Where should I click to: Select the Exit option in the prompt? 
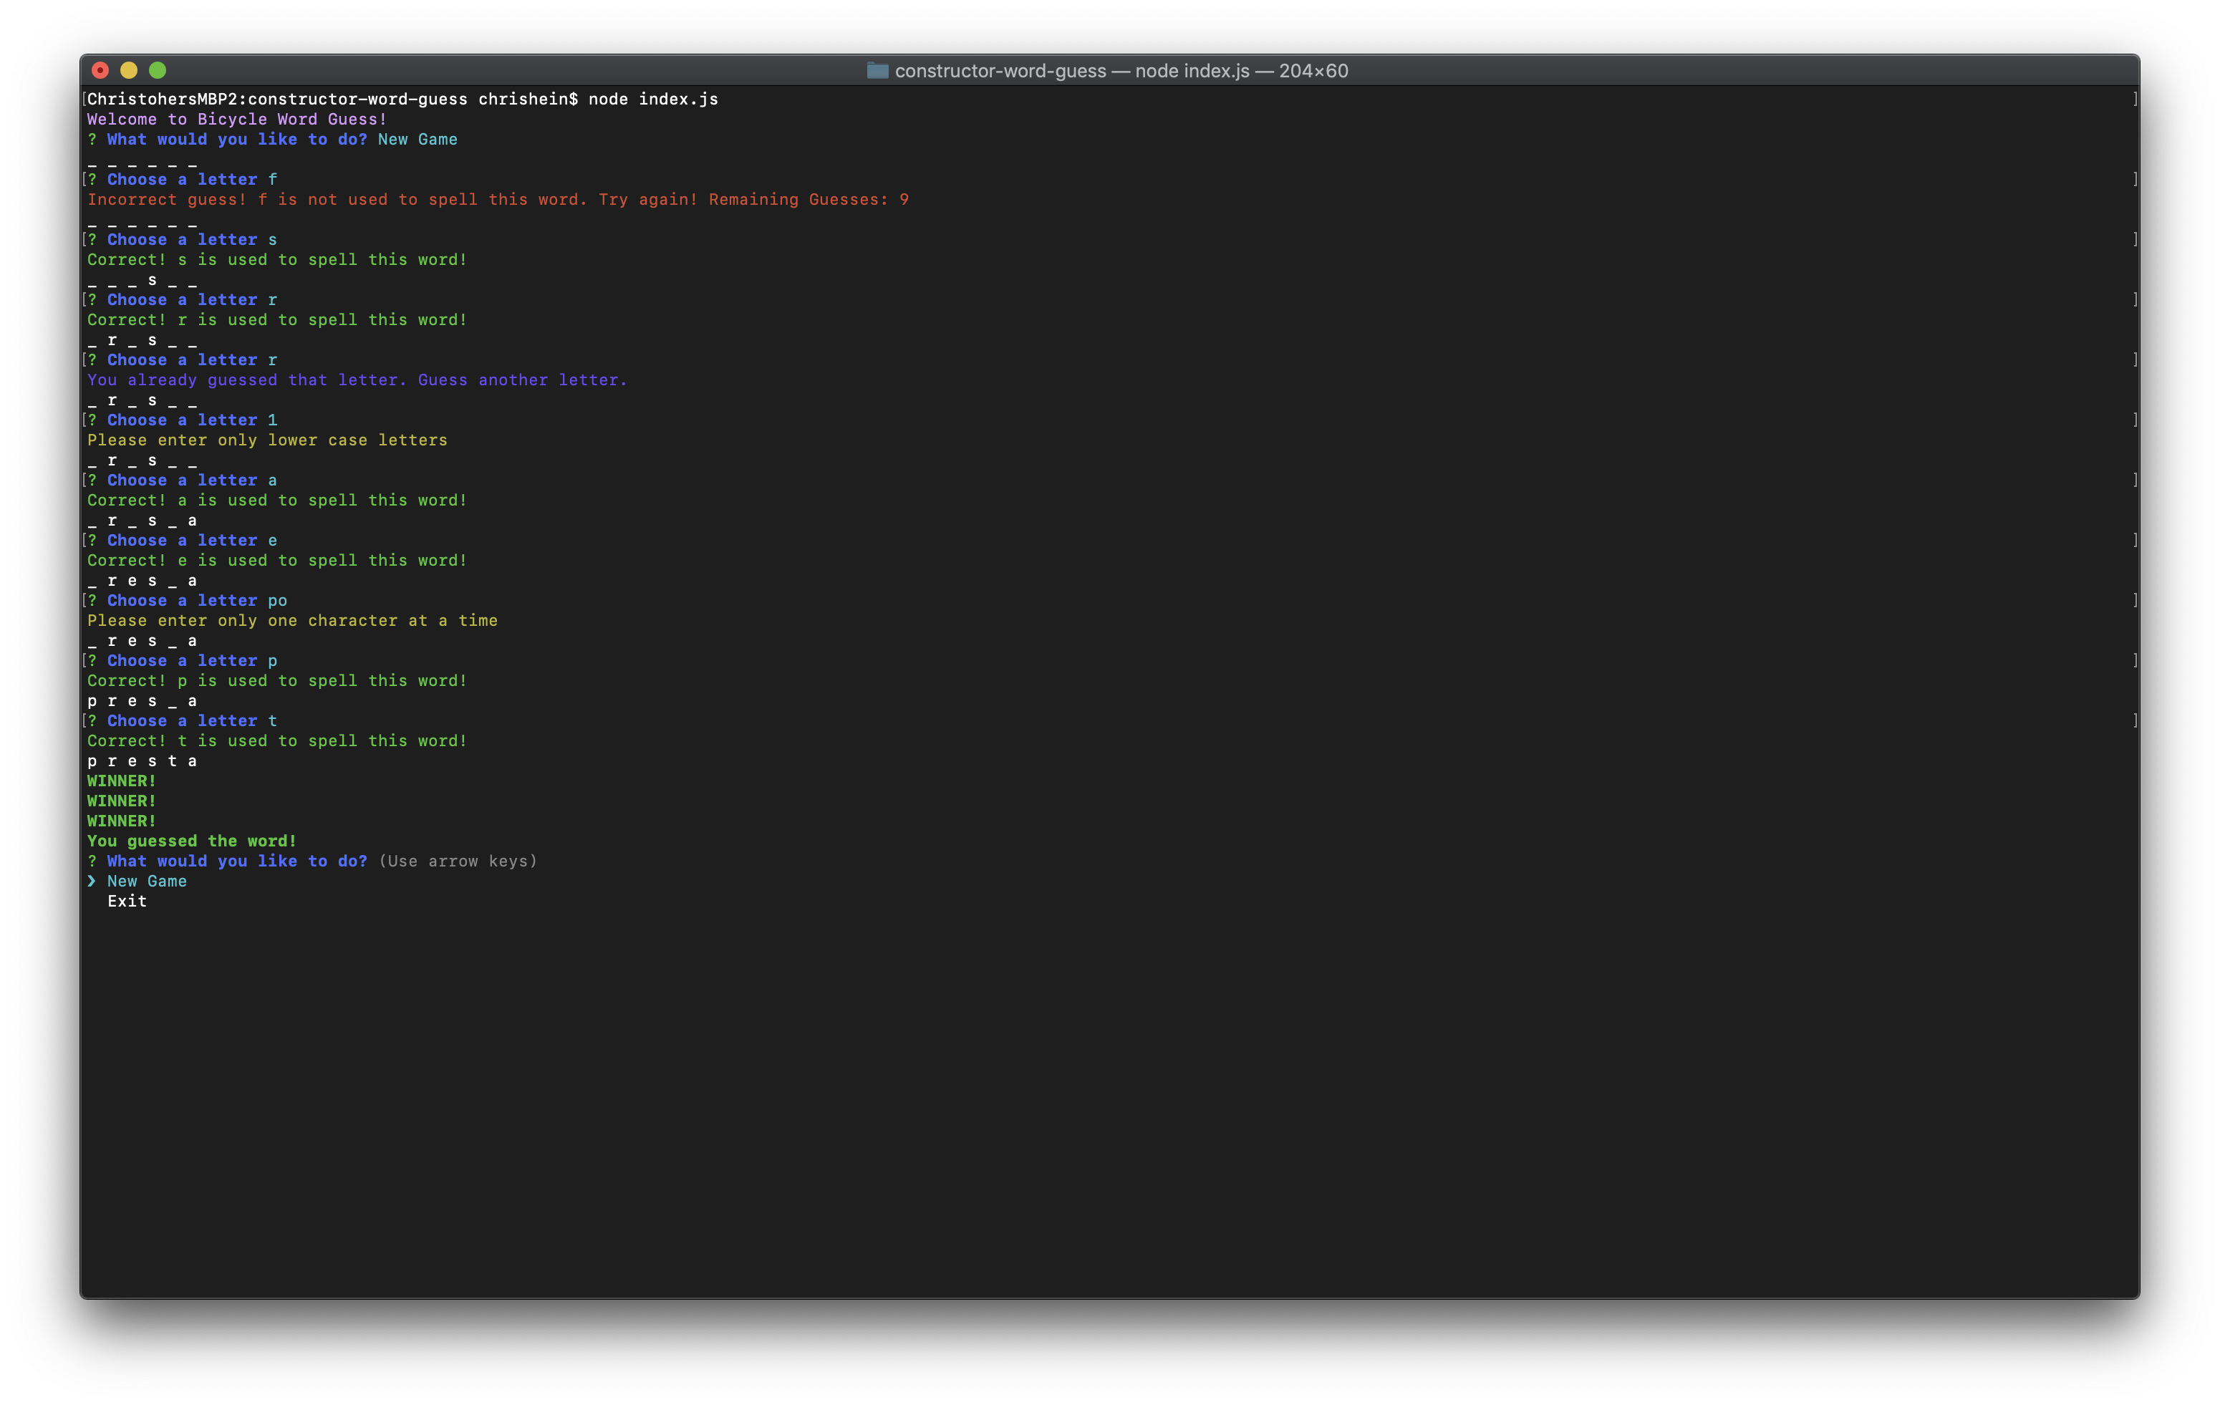(x=127, y=902)
